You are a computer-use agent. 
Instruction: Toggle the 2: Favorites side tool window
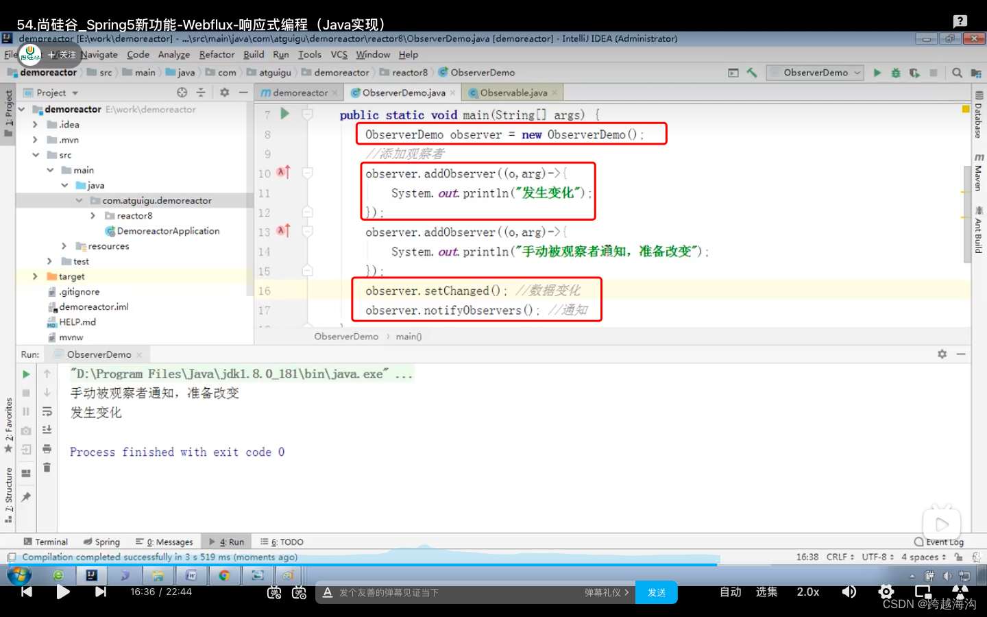click(x=8, y=425)
